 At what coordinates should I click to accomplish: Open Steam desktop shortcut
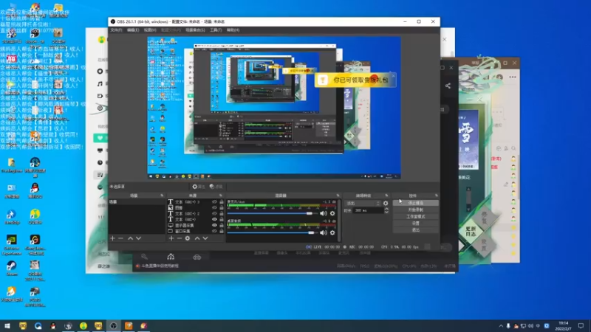12,269
